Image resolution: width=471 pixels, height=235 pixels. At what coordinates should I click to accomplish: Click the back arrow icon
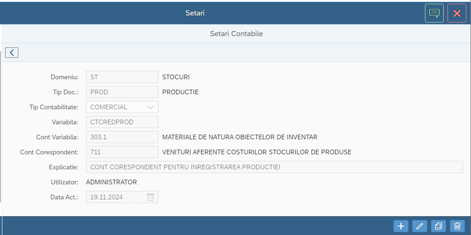click(12, 53)
